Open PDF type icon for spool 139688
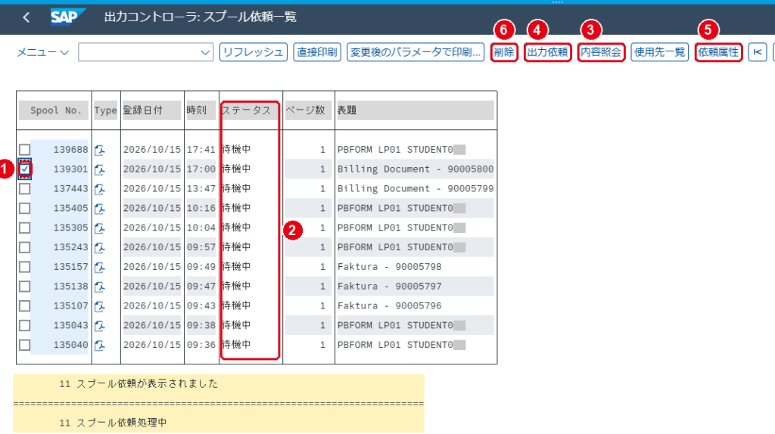The image size is (775, 434). click(100, 150)
